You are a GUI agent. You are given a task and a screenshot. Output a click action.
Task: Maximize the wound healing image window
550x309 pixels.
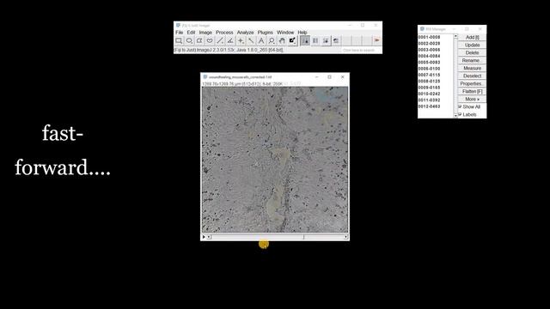(329, 76)
